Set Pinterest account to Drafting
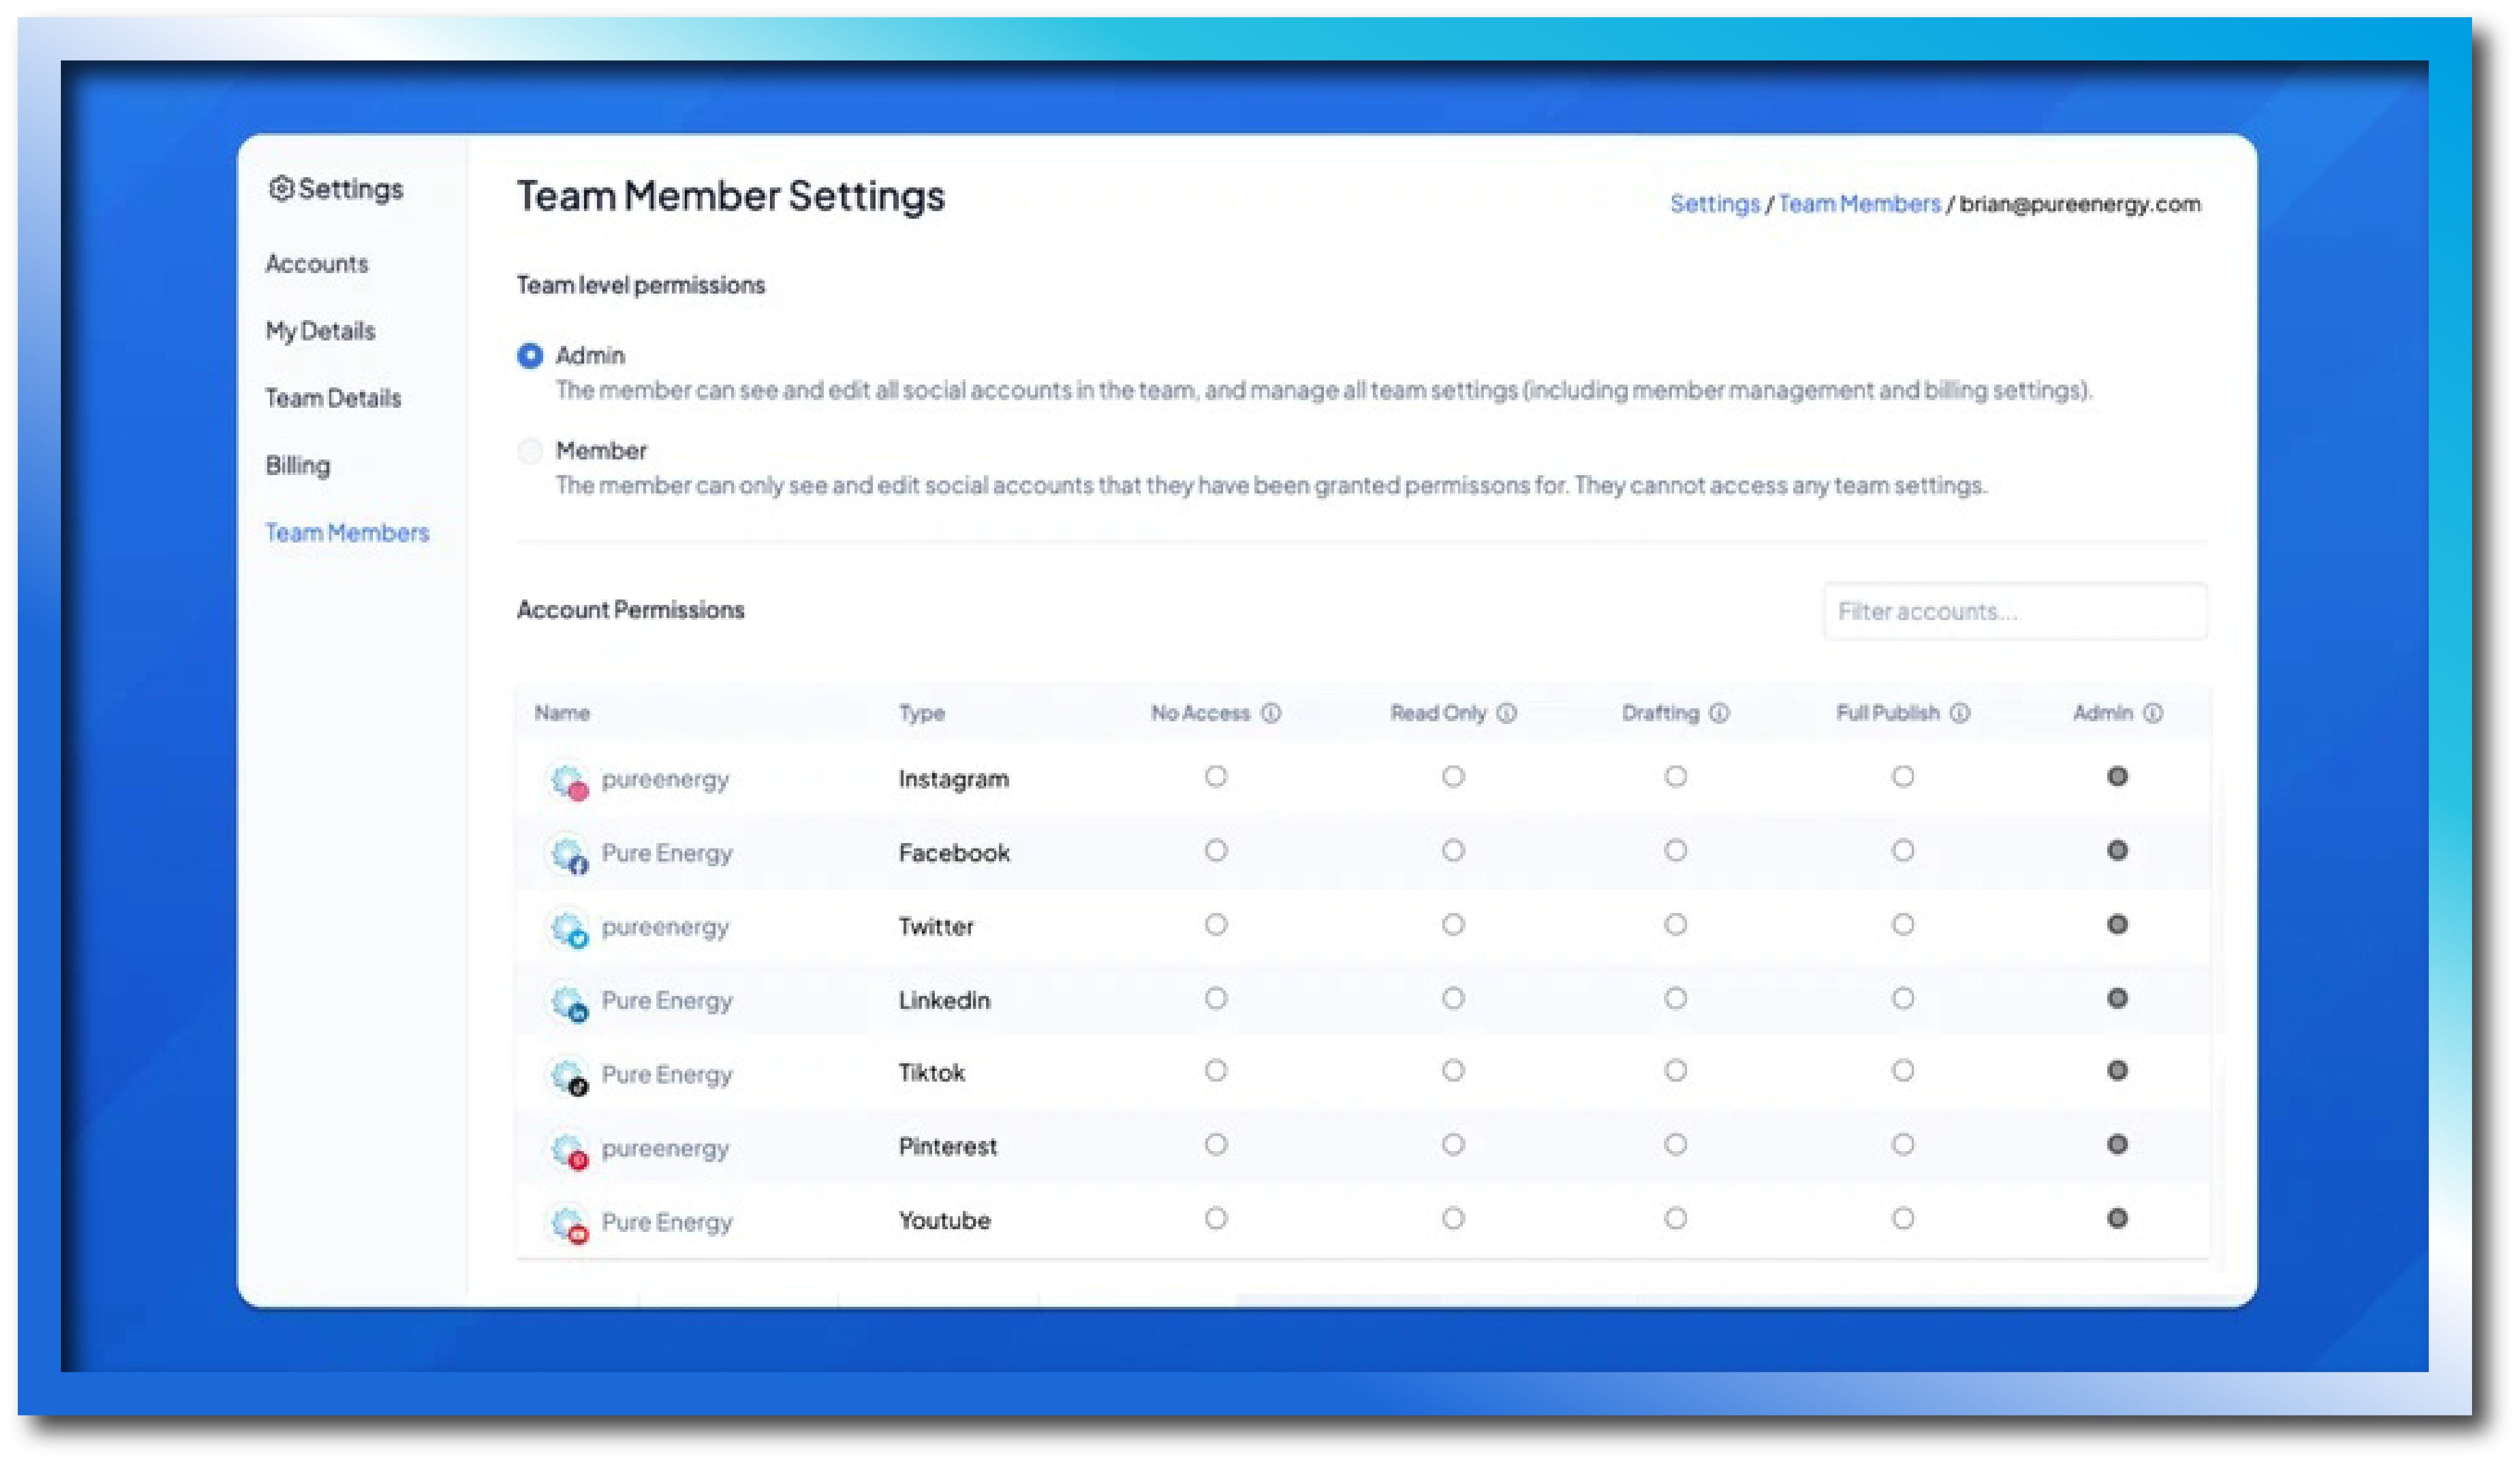Image resolution: width=2520 pixels, height=1463 pixels. (x=1675, y=1144)
